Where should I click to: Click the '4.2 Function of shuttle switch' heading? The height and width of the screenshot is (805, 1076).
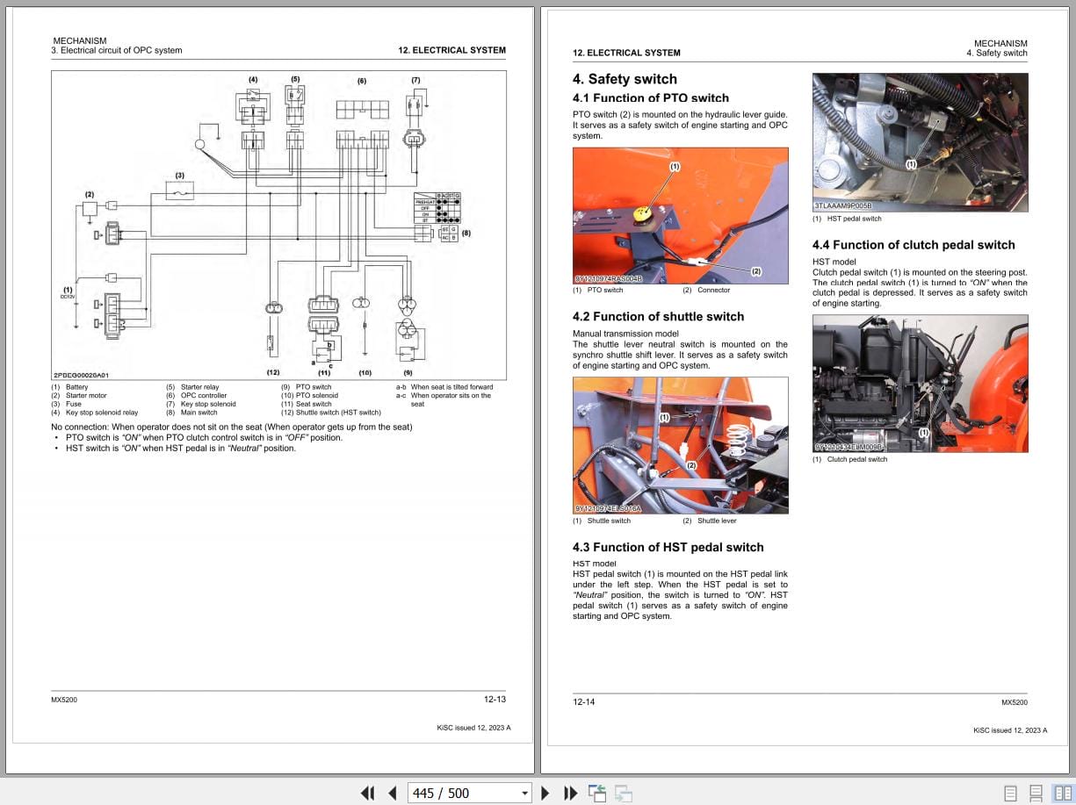(658, 317)
